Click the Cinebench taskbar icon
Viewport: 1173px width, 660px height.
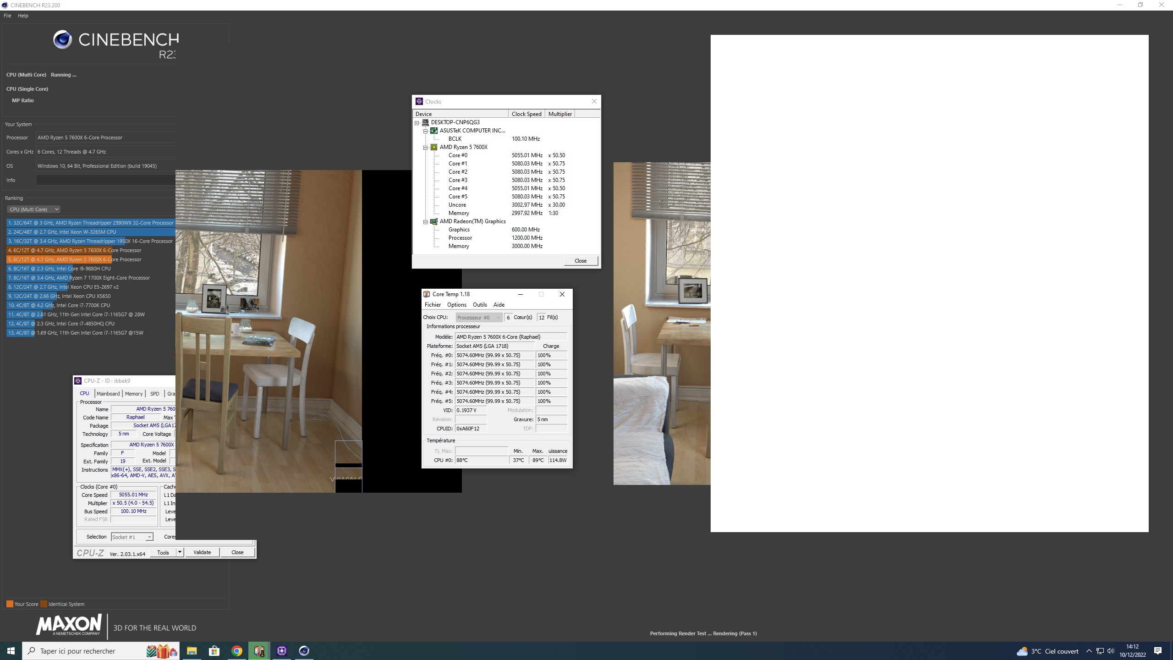tap(304, 651)
